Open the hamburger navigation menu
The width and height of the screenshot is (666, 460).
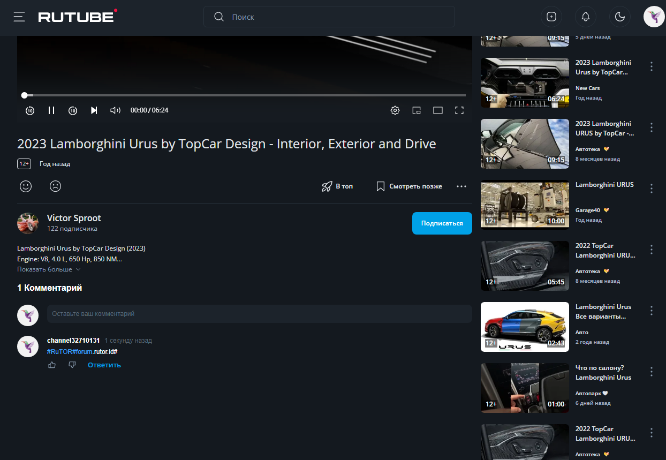point(19,17)
